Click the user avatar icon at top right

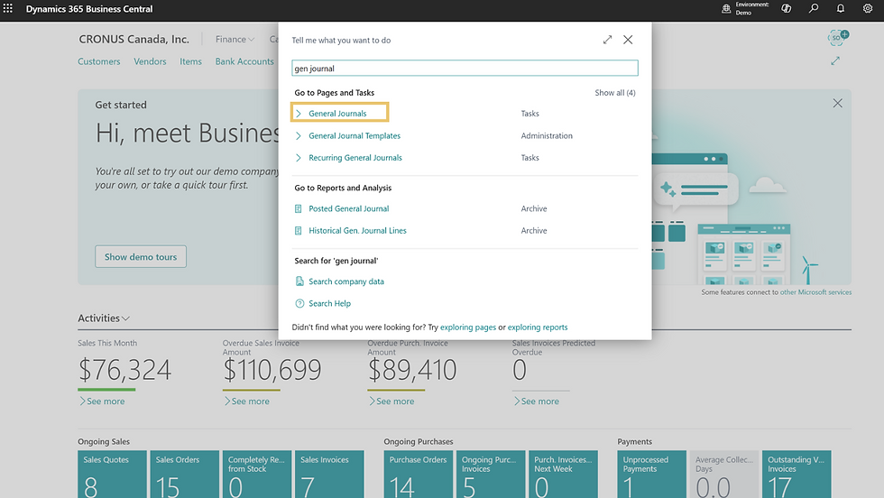point(837,37)
